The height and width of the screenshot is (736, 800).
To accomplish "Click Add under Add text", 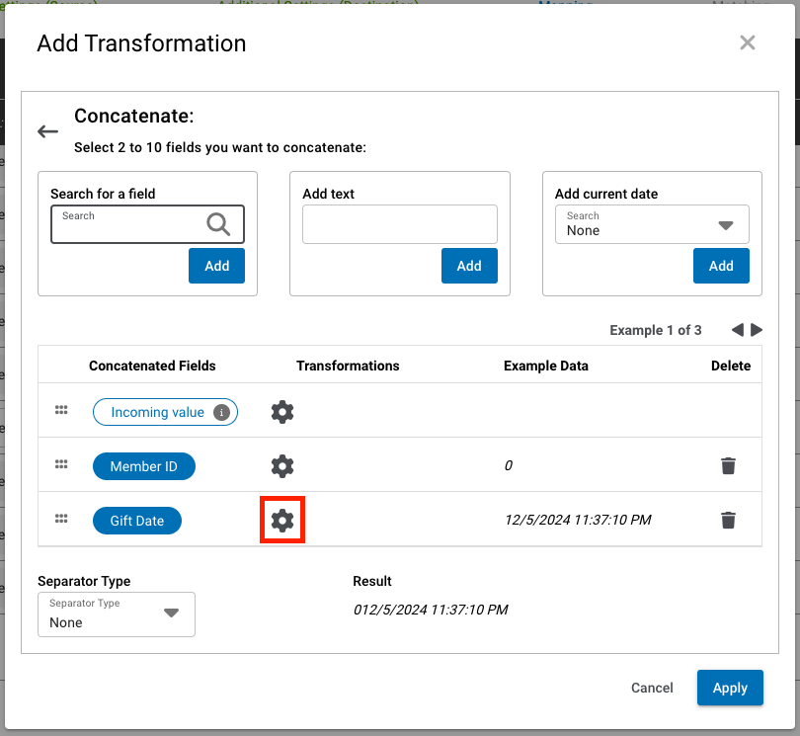I will (469, 266).
